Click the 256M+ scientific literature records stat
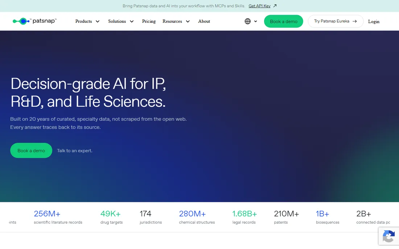This screenshot has width=399, height=249. pos(58,217)
